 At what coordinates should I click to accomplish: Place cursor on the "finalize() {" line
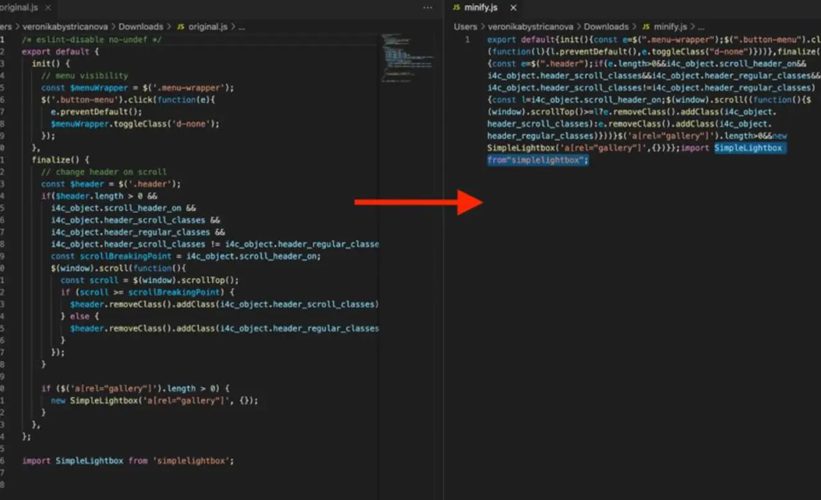(x=60, y=160)
